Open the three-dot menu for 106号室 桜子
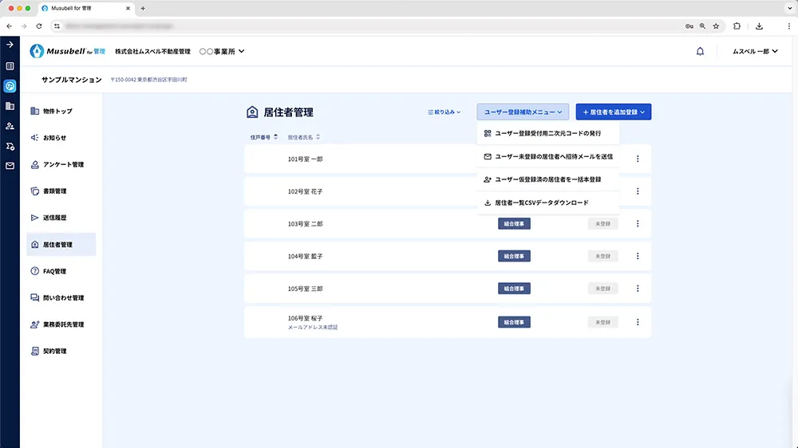The image size is (798, 448). pos(638,322)
